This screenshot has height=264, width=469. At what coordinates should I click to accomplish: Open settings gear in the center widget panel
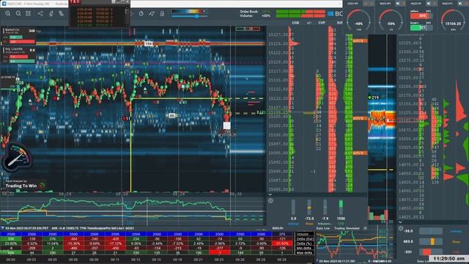click(x=270, y=201)
